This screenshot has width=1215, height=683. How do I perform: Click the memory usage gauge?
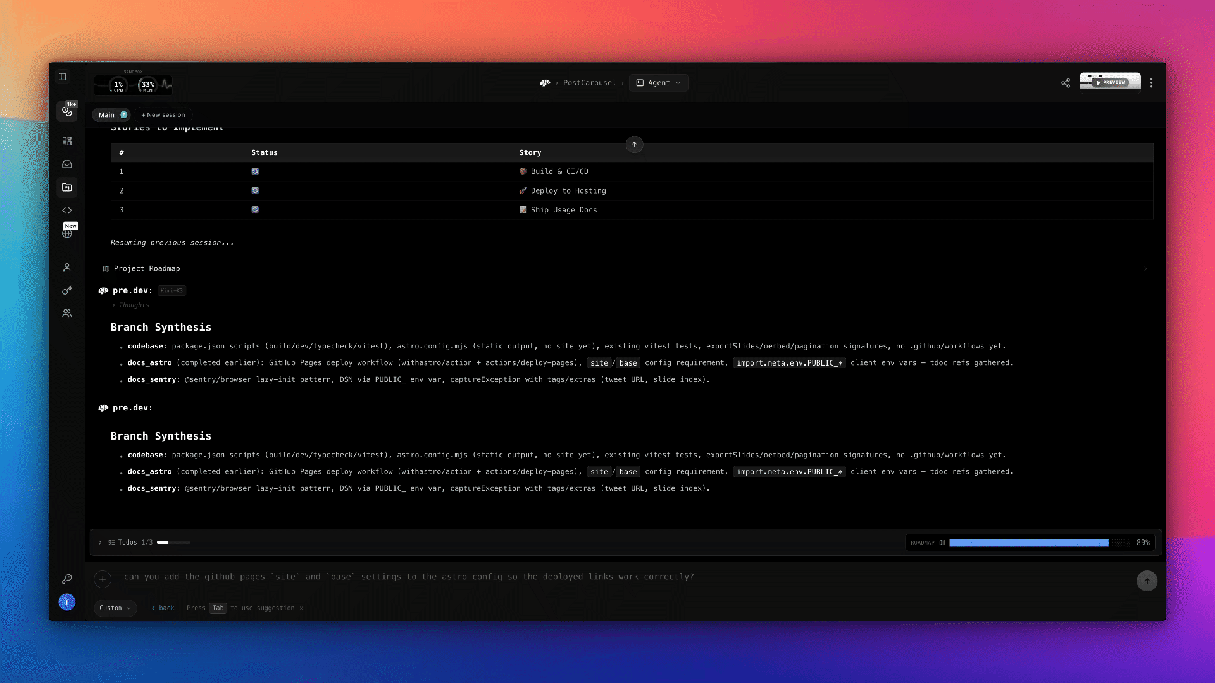147,85
